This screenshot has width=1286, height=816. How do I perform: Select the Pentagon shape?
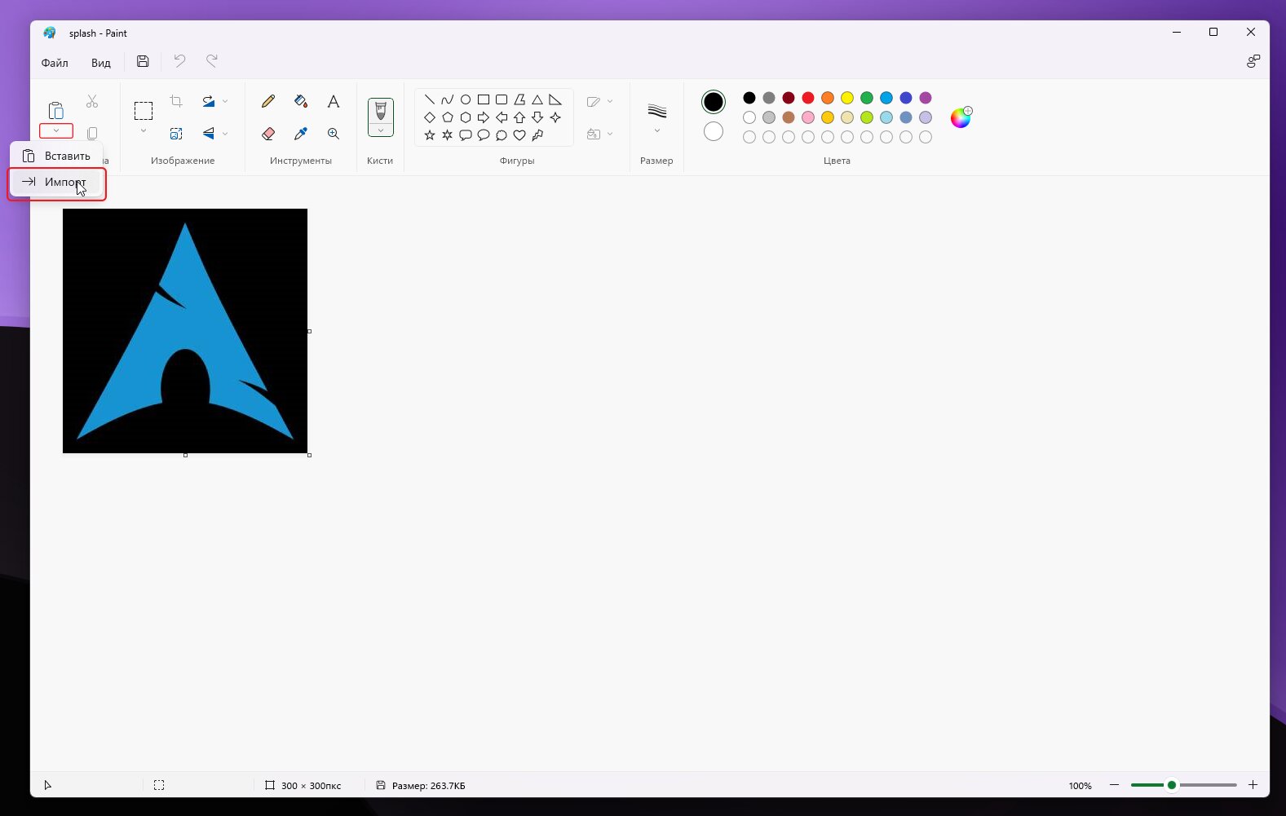(448, 117)
